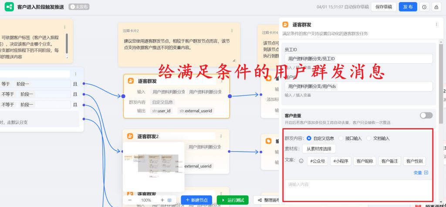Open more options in 逐客群发 side panel
The height and width of the screenshot is (207, 446).
(436, 24)
